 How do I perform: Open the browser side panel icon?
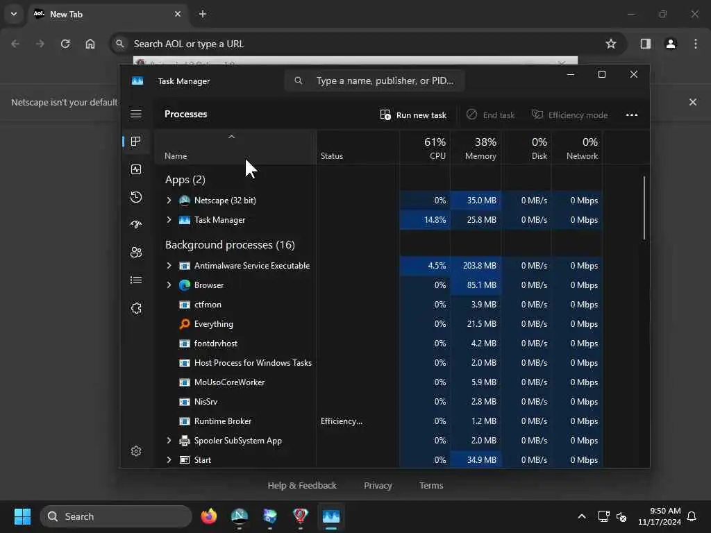pos(645,44)
